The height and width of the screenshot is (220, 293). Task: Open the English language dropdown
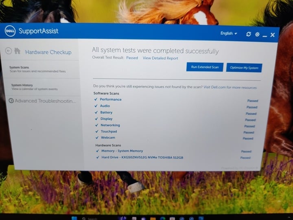(229, 33)
